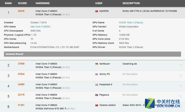This screenshot has width=185, height=112.
Task: Expand the rank 4 Kaapstad-2 row arrow
Action: click(181, 86)
